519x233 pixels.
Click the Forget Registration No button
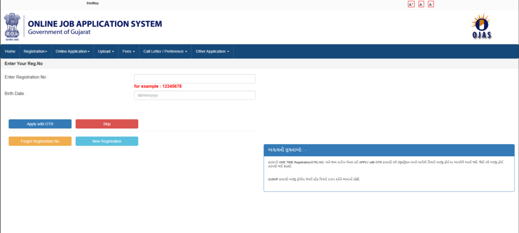coord(40,142)
